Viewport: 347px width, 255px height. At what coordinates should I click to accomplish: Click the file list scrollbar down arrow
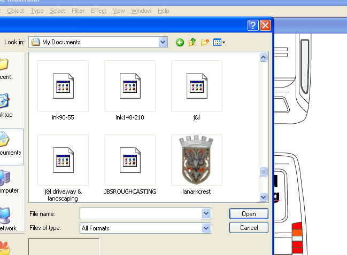263,197
